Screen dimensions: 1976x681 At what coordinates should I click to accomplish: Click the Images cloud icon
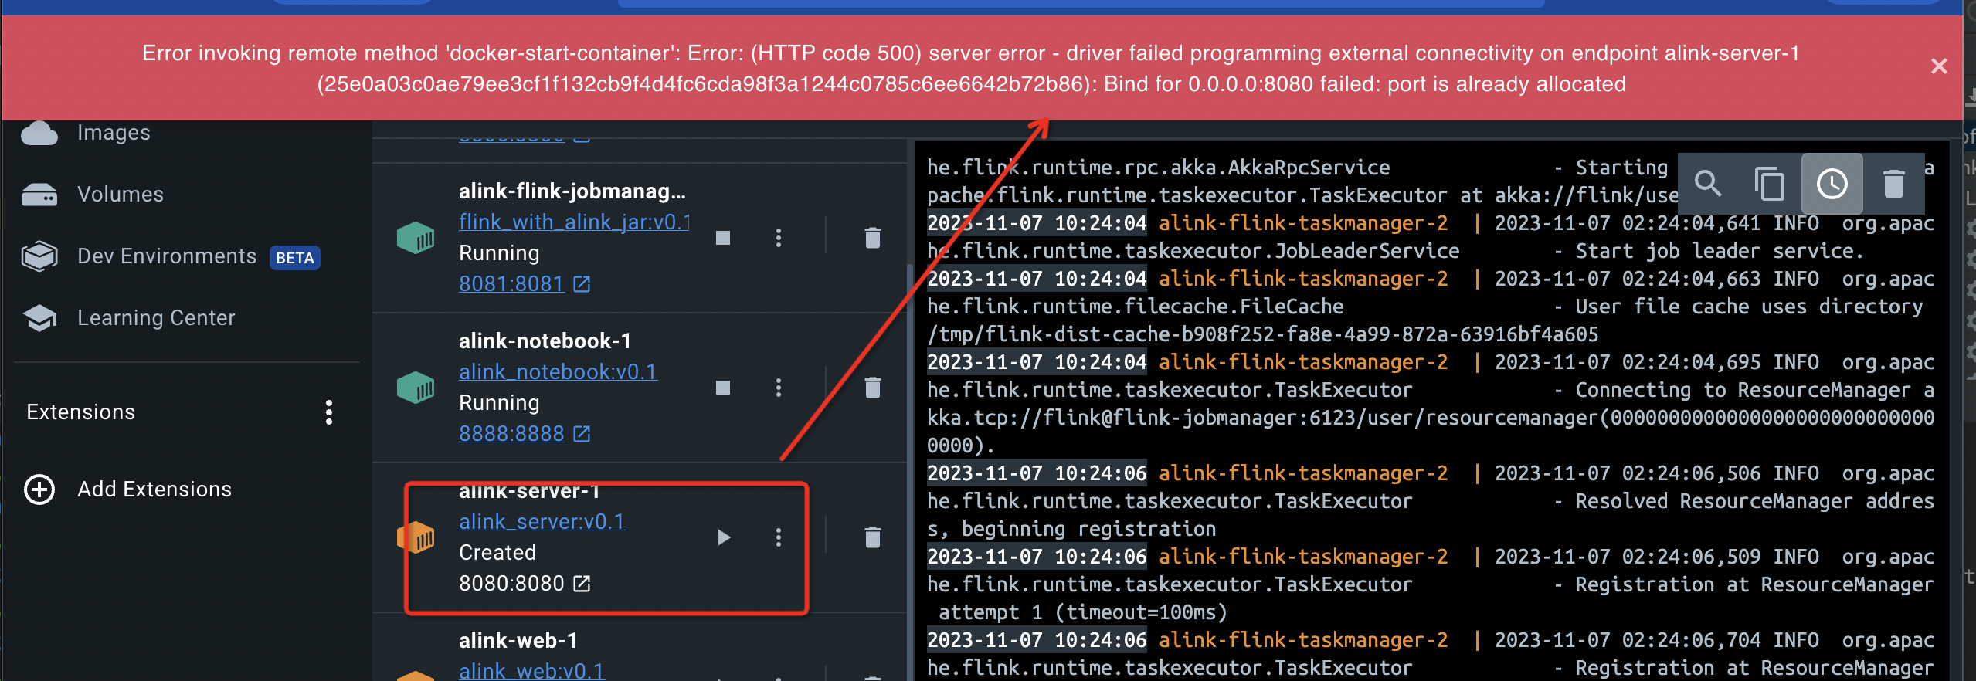[x=39, y=133]
